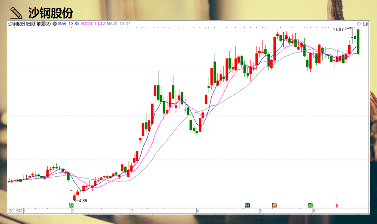Click the 2019年 label on the time axis
The image size is (377, 224).
(15, 211)
